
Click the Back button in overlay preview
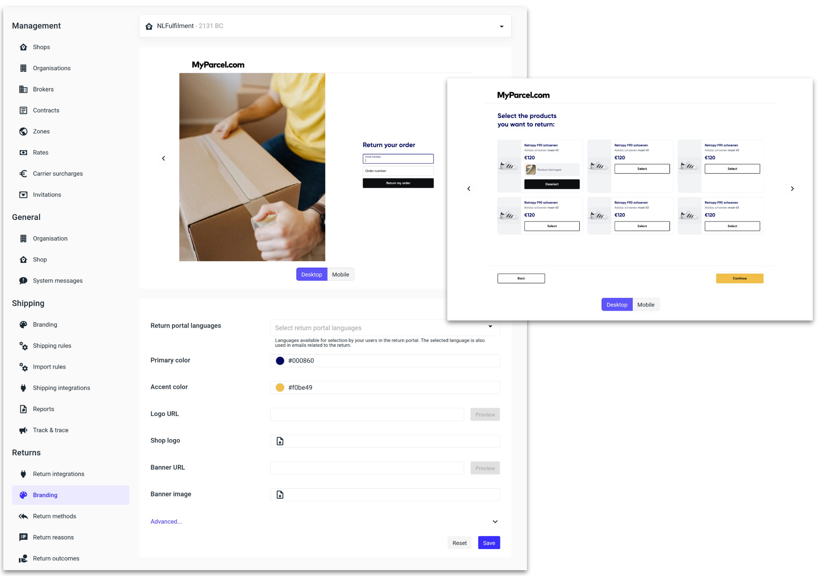point(521,278)
